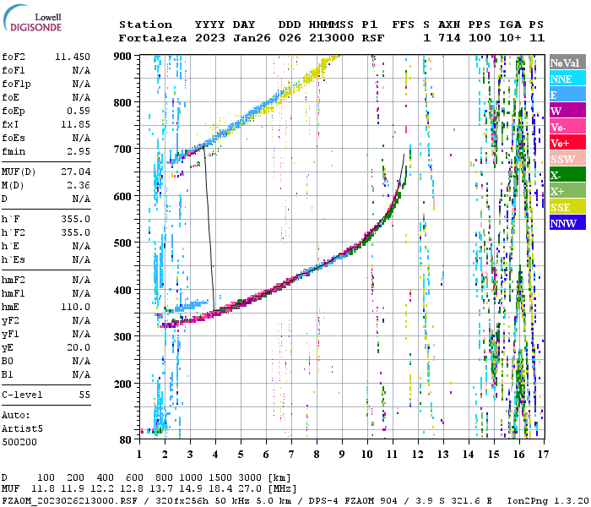
Task: Select the X- dark green legend swatch
Action: (567, 175)
